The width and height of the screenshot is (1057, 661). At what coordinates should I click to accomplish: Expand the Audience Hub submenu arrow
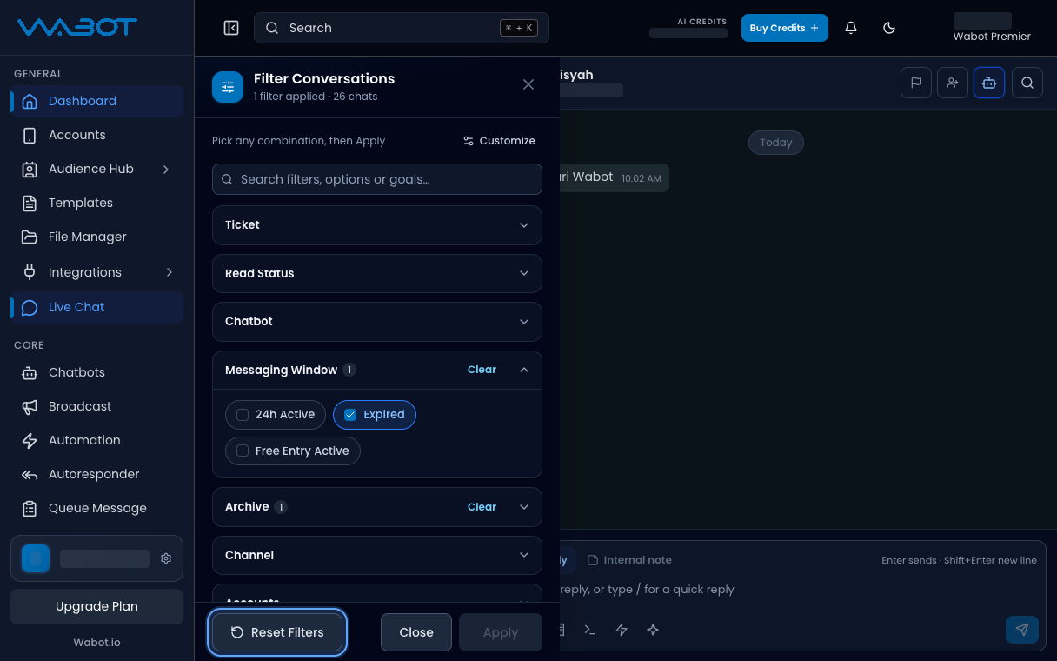pyautogui.click(x=166, y=169)
